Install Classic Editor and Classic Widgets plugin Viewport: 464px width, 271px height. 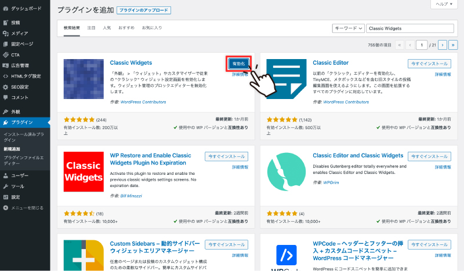pos(429,156)
